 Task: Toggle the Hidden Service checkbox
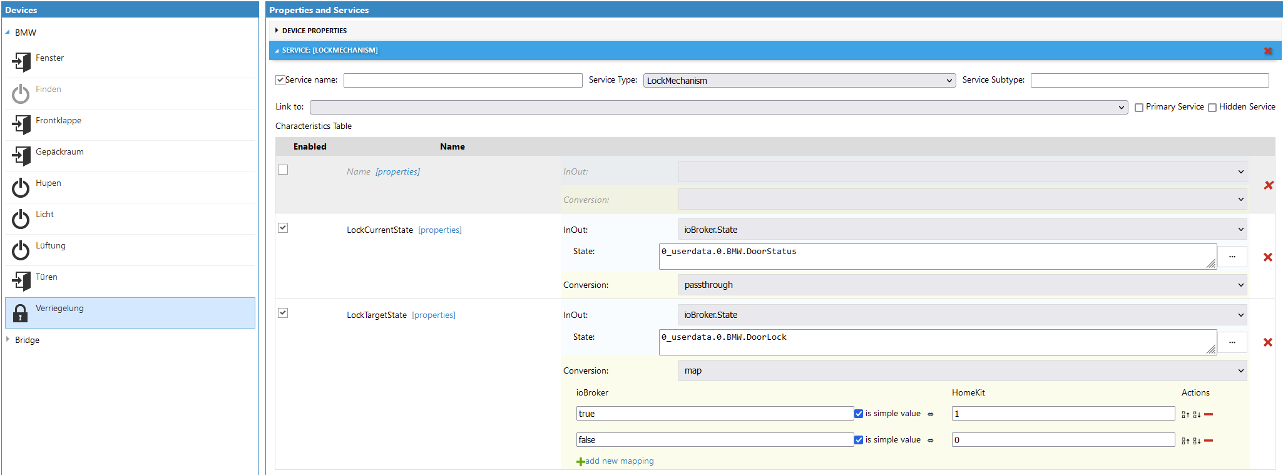tap(1212, 108)
